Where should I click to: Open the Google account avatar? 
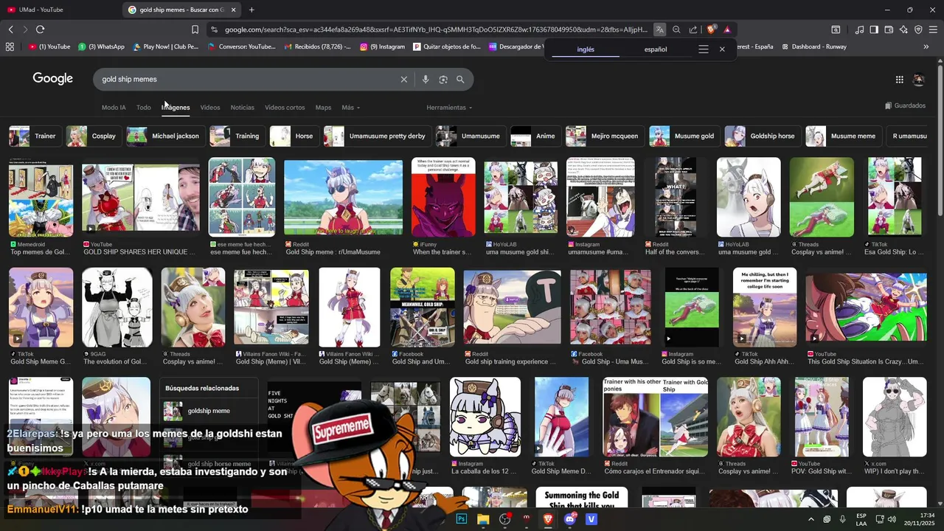[918, 79]
